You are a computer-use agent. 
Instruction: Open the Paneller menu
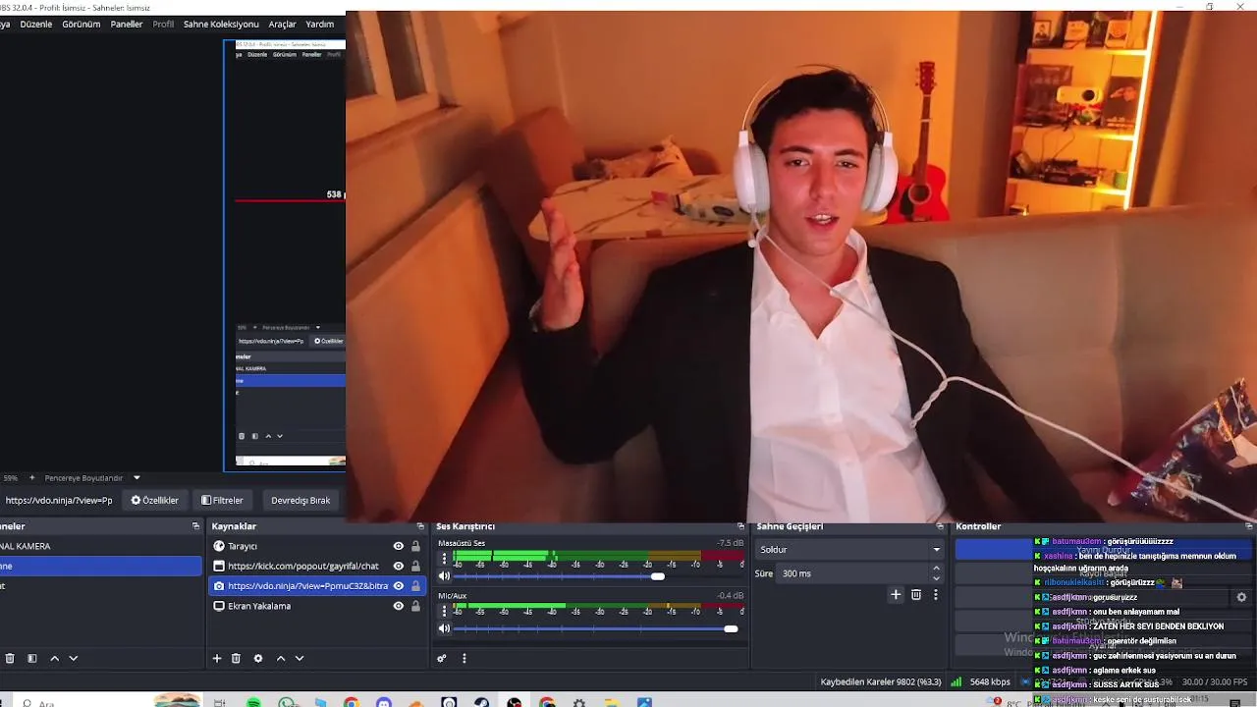coord(127,24)
